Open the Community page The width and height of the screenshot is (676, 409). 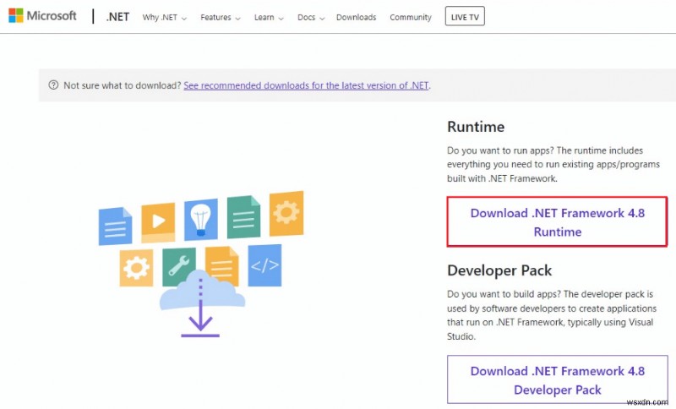coord(411,17)
